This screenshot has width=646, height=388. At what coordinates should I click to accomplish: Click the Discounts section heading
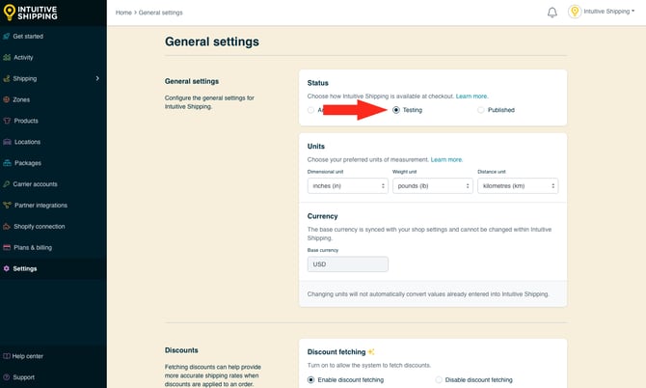pos(181,350)
